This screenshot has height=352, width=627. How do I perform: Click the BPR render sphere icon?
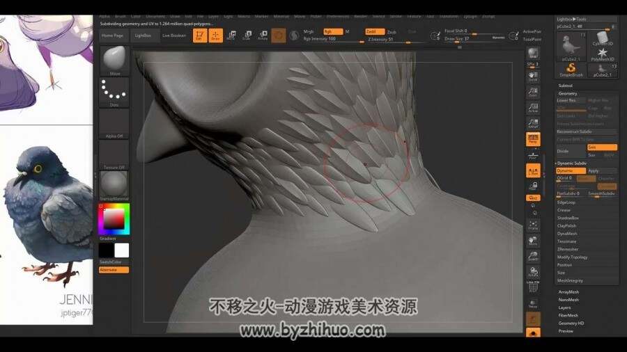pyautogui.click(x=533, y=54)
